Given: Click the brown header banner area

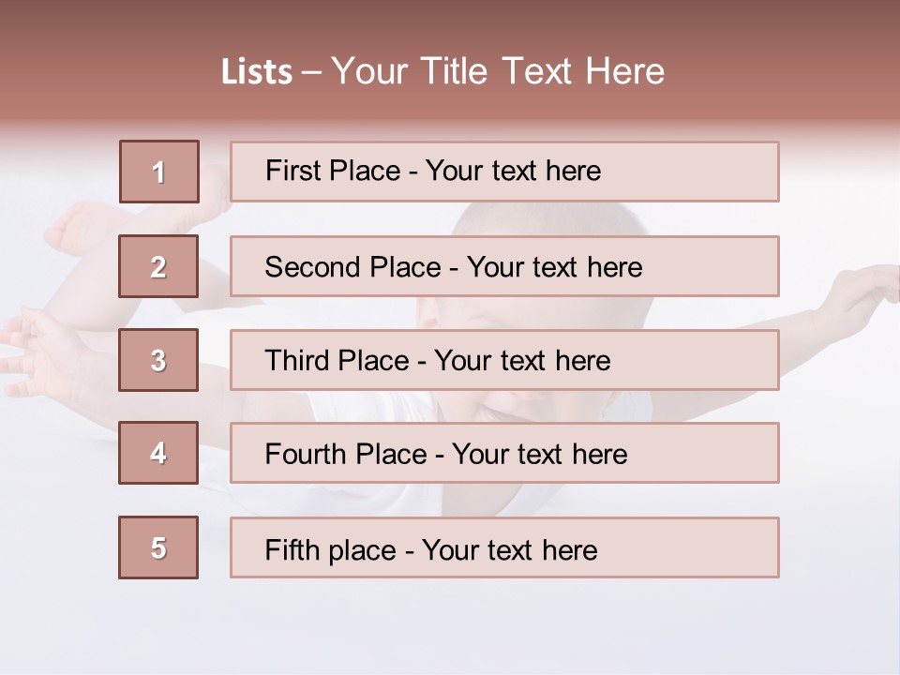Looking at the screenshot, I should [450, 60].
